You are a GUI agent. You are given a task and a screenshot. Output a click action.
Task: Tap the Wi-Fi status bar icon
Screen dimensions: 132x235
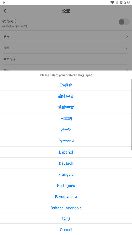coord(112,3)
